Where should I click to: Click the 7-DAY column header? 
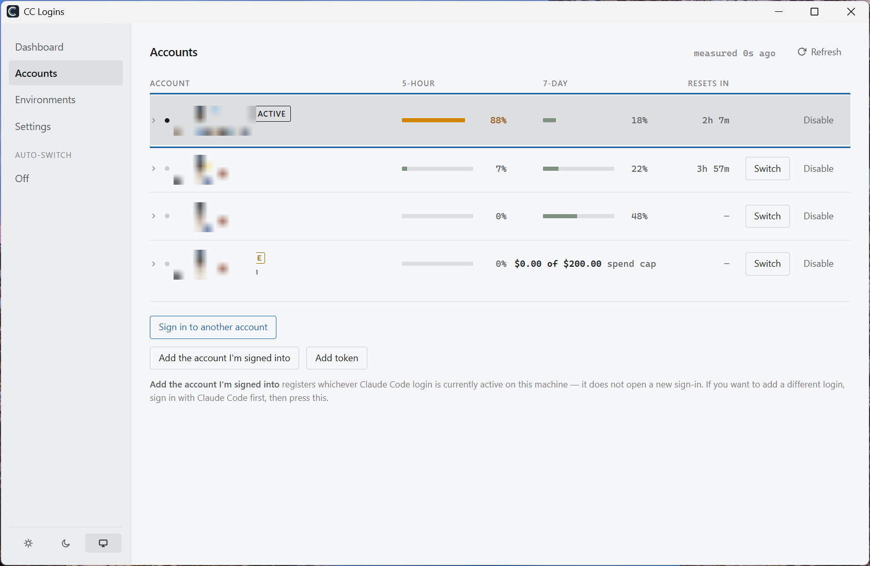555,84
